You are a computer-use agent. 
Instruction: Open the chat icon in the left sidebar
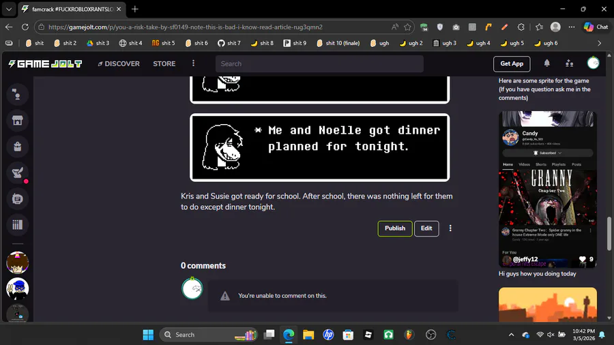point(17,198)
